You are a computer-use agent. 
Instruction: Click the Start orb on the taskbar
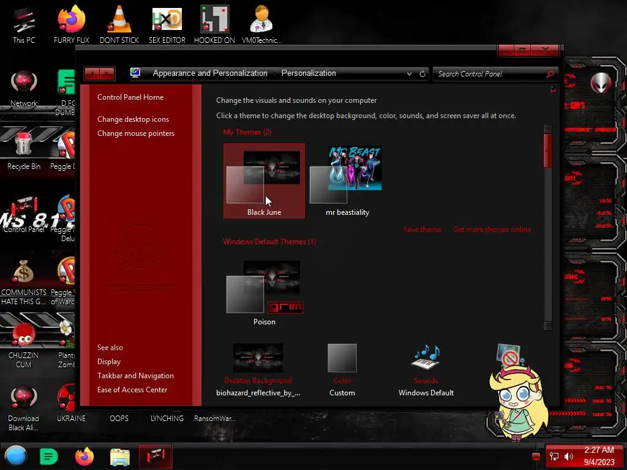16,456
